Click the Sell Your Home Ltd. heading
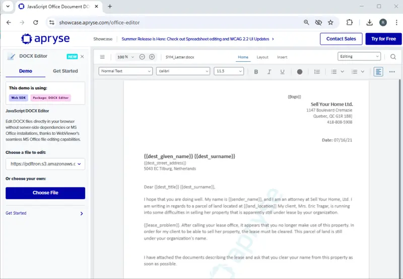This screenshot has height=279, width=403. click(x=331, y=104)
